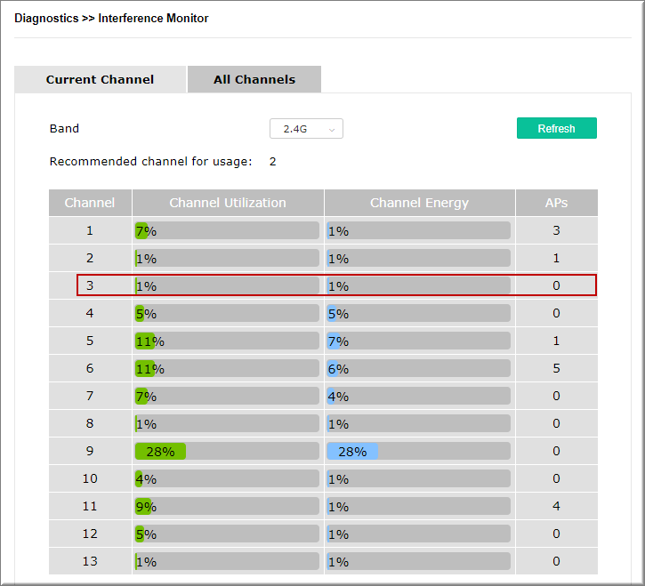Click the Channel Utilization column header
The image size is (645, 586).
click(228, 203)
